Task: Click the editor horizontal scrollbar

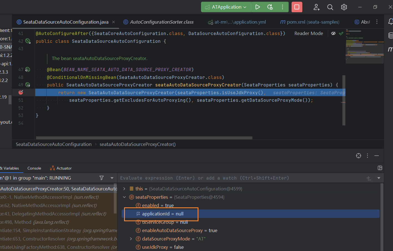Action: click(x=144, y=138)
